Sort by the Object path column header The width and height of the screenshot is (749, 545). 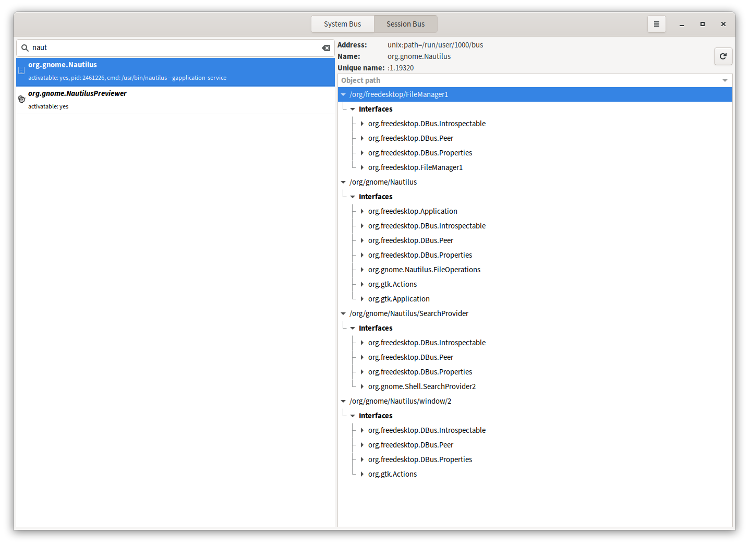pos(535,80)
